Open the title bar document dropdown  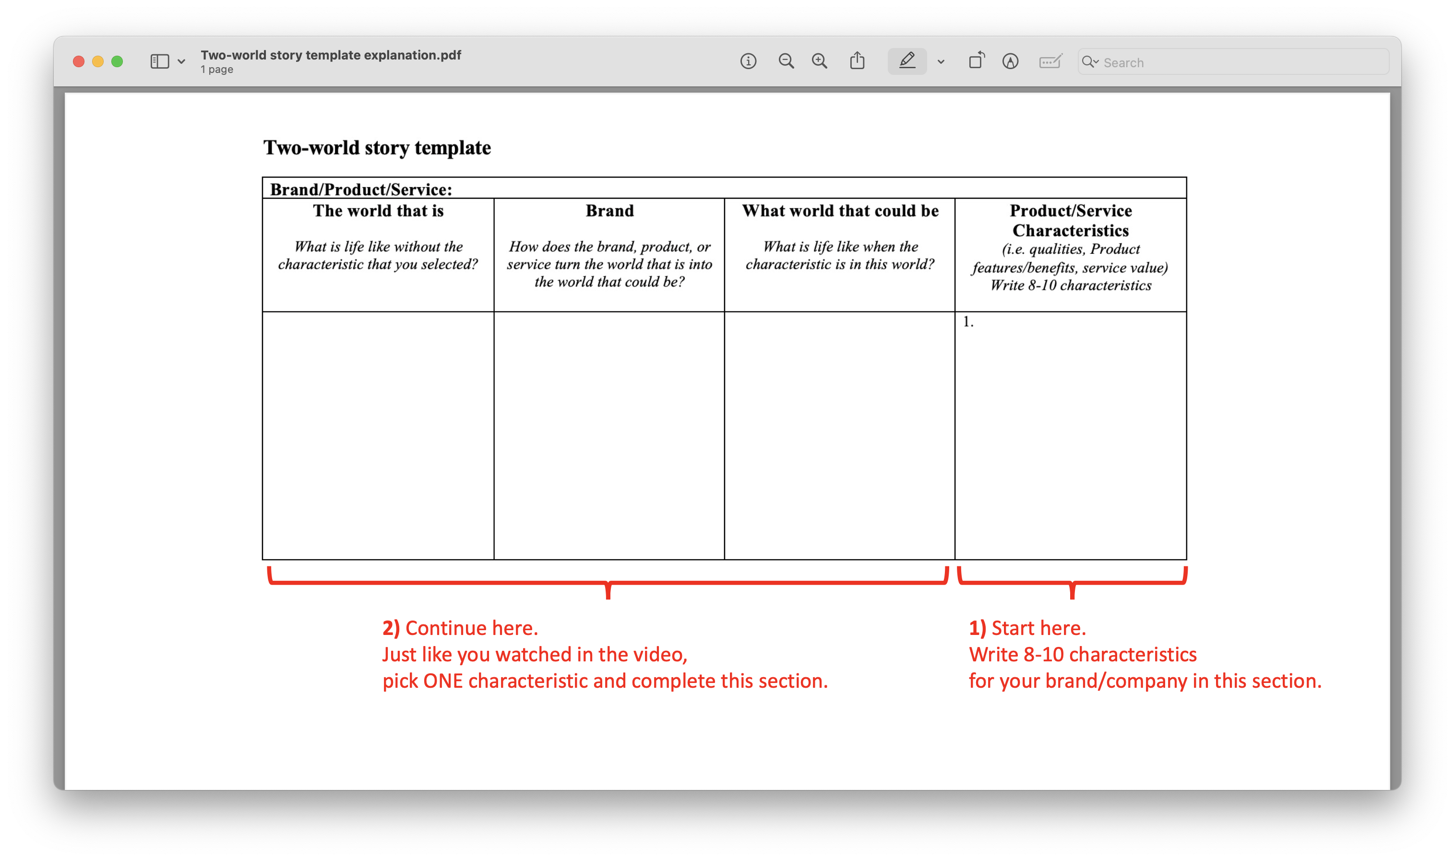pos(181,61)
